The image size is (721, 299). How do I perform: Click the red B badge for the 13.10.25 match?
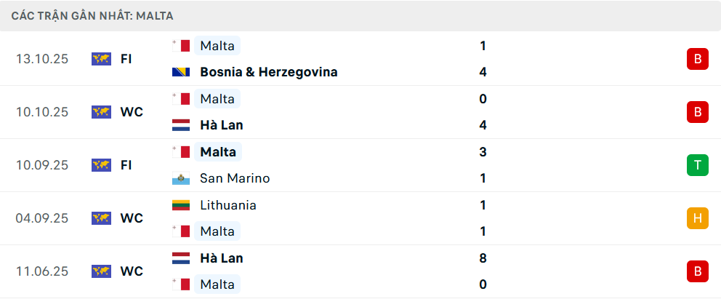tap(697, 59)
